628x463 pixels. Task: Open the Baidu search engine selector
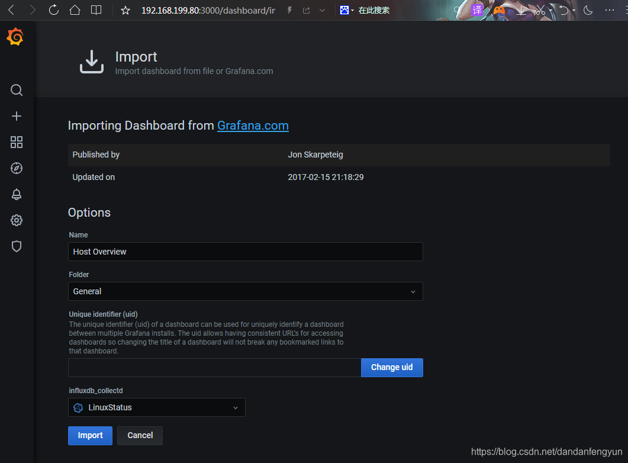[346, 11]
